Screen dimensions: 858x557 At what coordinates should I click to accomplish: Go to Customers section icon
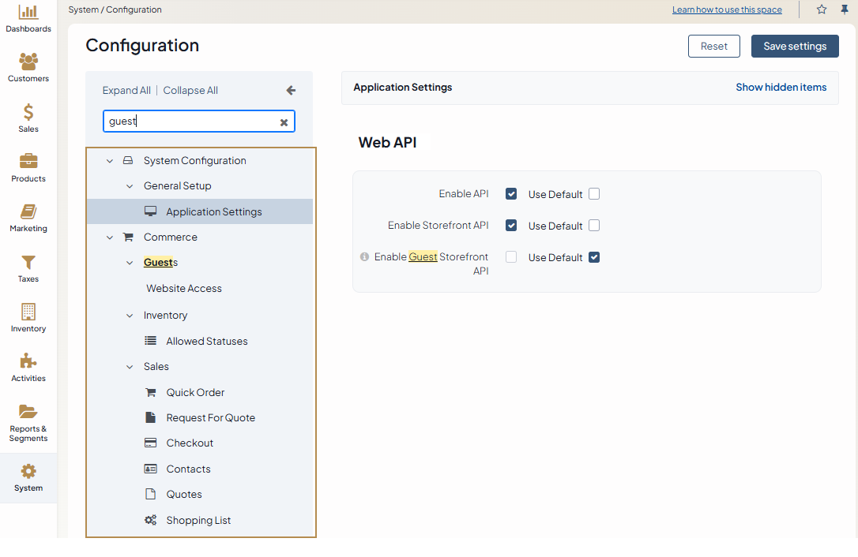coord(28,62)
